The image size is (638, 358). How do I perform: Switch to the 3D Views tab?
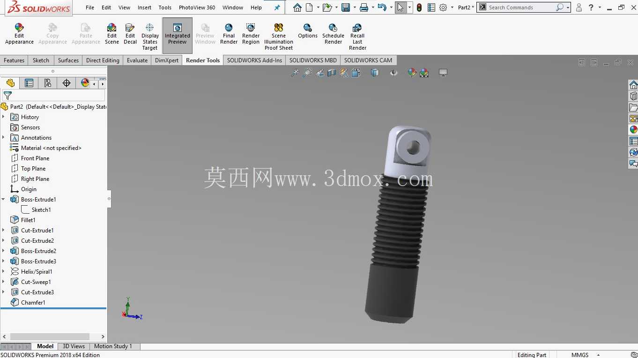point(74,346)
